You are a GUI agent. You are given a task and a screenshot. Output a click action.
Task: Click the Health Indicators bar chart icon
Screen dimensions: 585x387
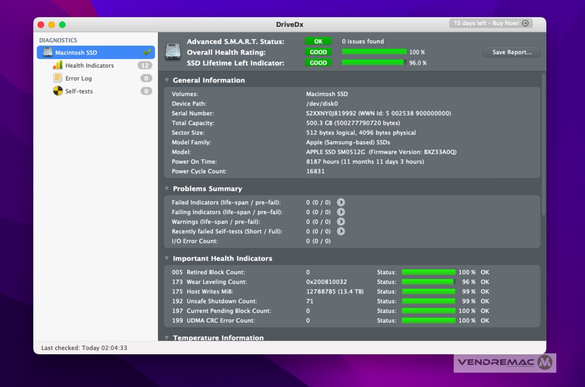57,65
